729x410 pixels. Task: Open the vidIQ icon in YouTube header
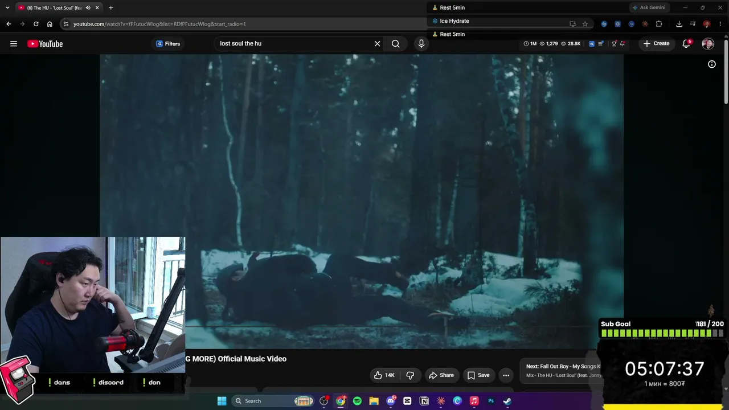(592, 44)
